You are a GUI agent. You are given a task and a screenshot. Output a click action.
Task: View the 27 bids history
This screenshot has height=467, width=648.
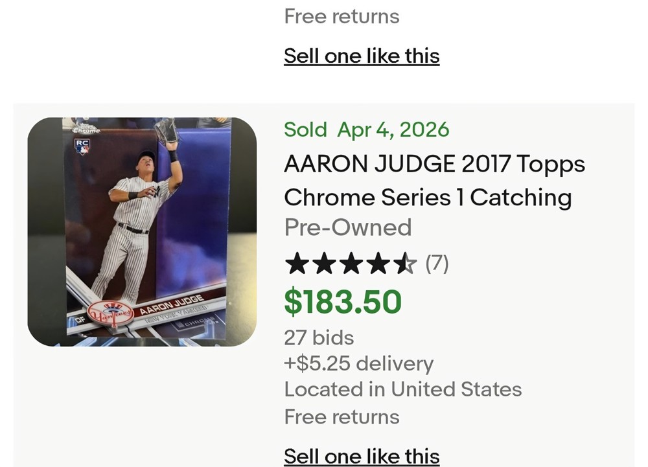coord(319,337)
